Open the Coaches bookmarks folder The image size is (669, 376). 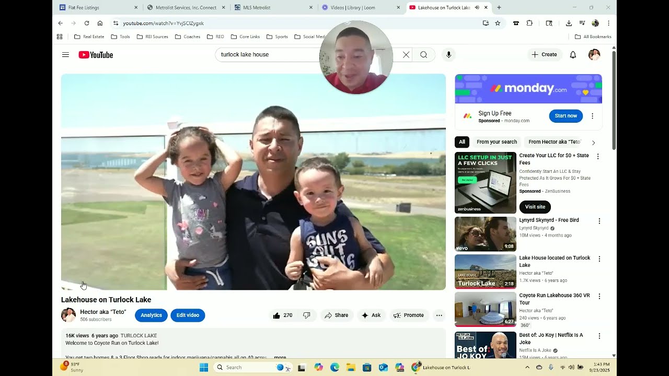click(x=188, y=37)
